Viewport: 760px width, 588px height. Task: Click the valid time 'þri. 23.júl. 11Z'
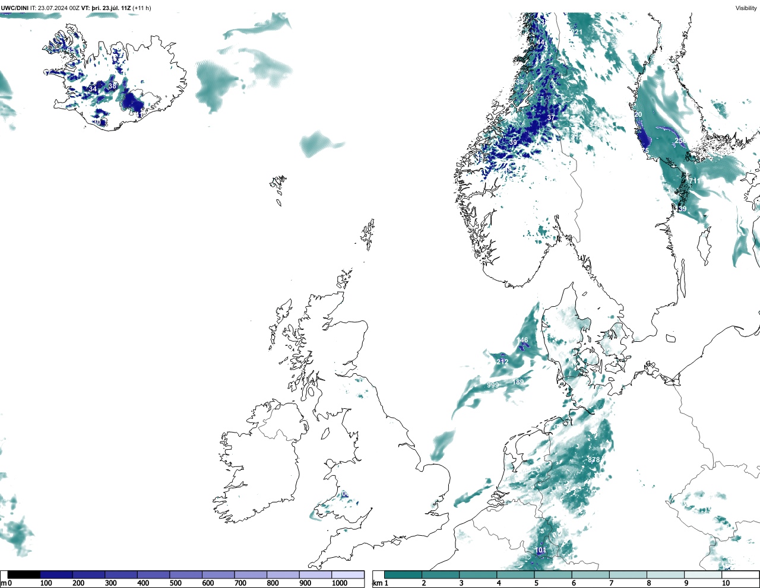pyautogui.click(x=110, y=8)
